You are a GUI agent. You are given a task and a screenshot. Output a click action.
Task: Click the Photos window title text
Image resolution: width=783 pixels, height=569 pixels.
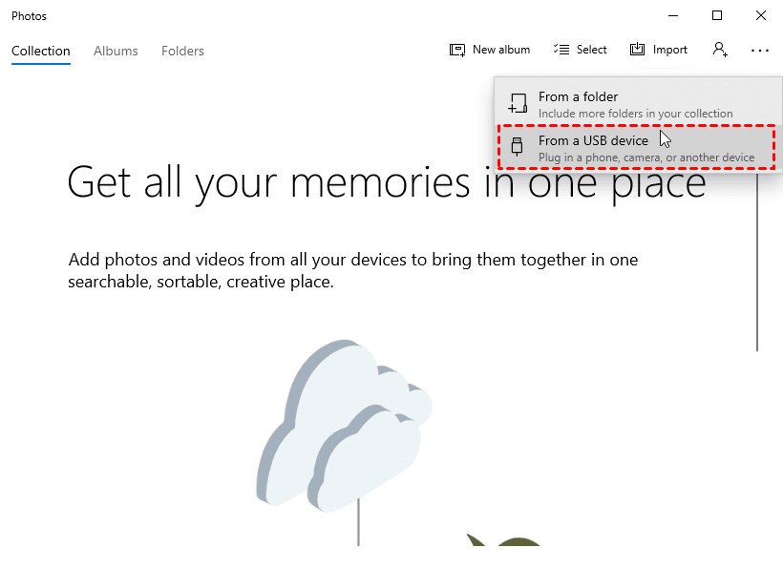click(x=30, y=16)
